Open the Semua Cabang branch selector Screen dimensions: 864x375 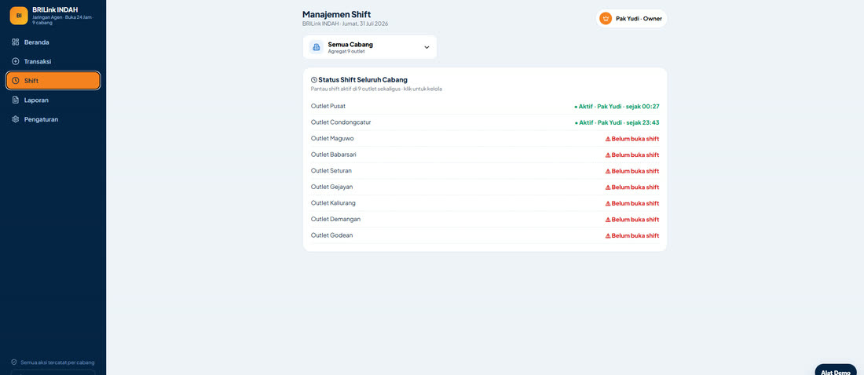pyautogui.click(x=370, y=47)
